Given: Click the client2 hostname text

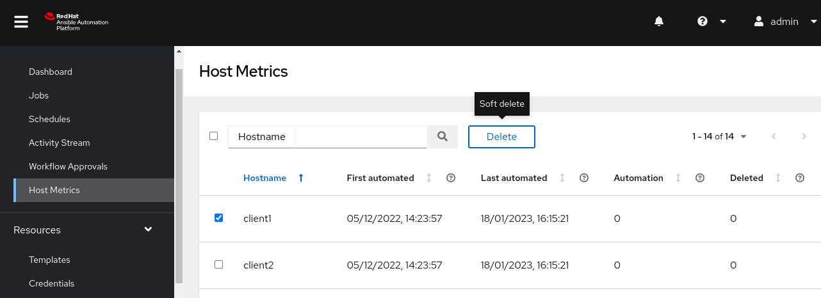Looking at the screenshot, I should [x=259, y=265].
